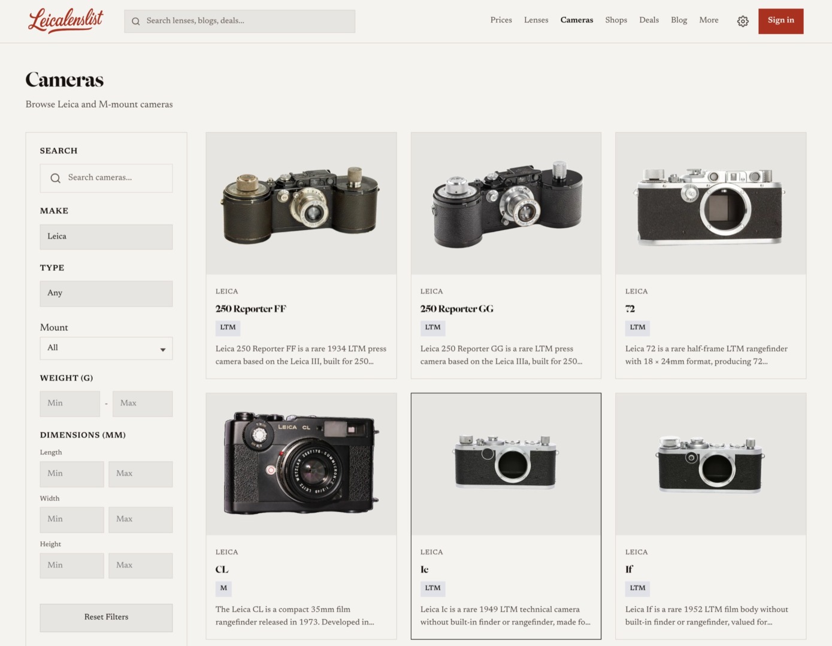
Task: Click Width Max field
Action: [141, 520]
